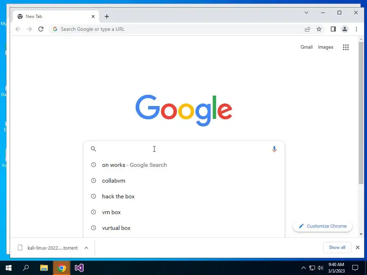This screenshot has height=275, width=367.
Task: Bookmark this tab with star icon
Action: (x=319, y=29)
